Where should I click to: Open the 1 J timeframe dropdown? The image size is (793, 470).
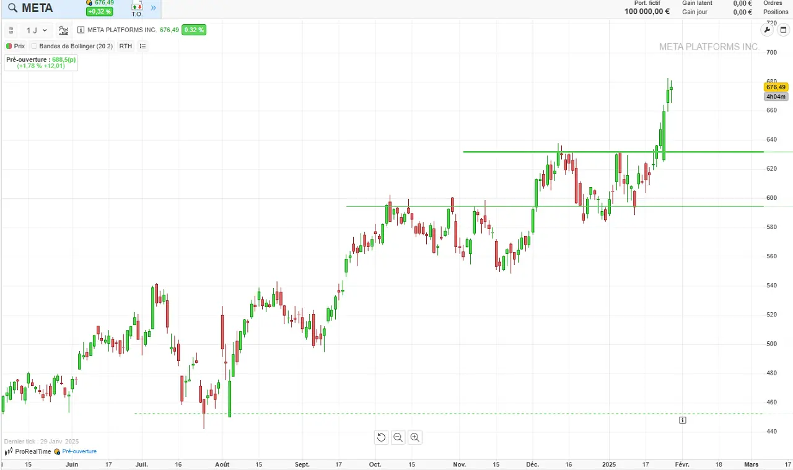[x=37, y=30]
